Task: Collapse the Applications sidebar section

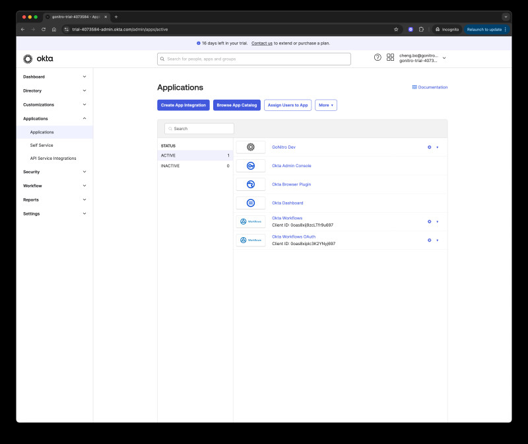Action: 55,118
